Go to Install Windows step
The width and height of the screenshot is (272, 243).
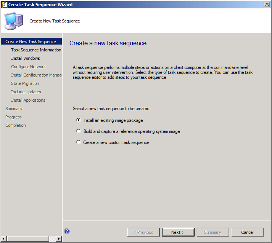pyautogui.click(x=26, y=58)
